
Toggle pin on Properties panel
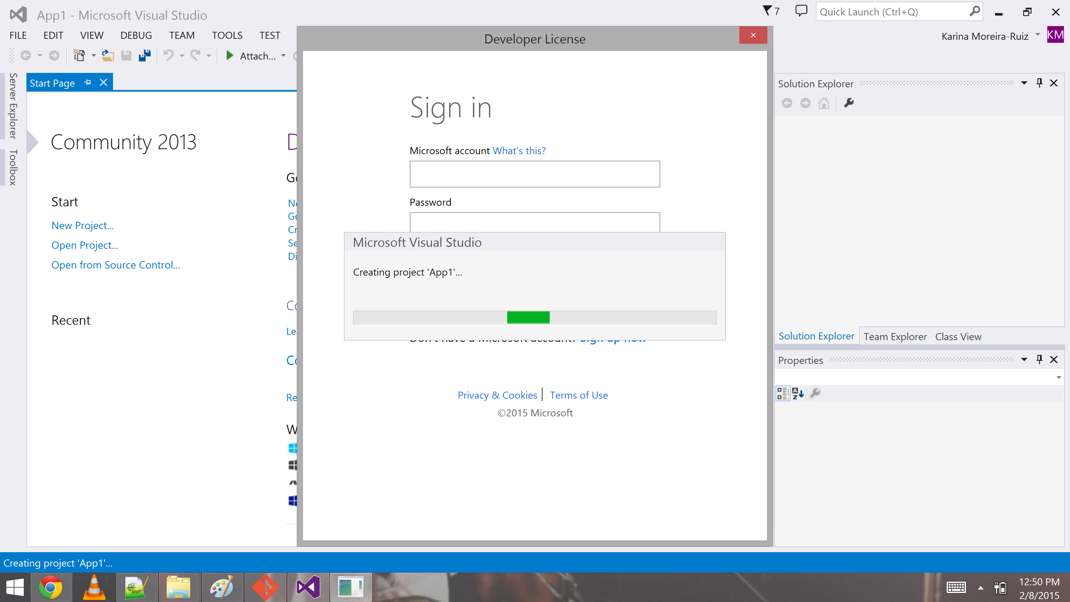pyautogui.click(x=1039, y=360)
